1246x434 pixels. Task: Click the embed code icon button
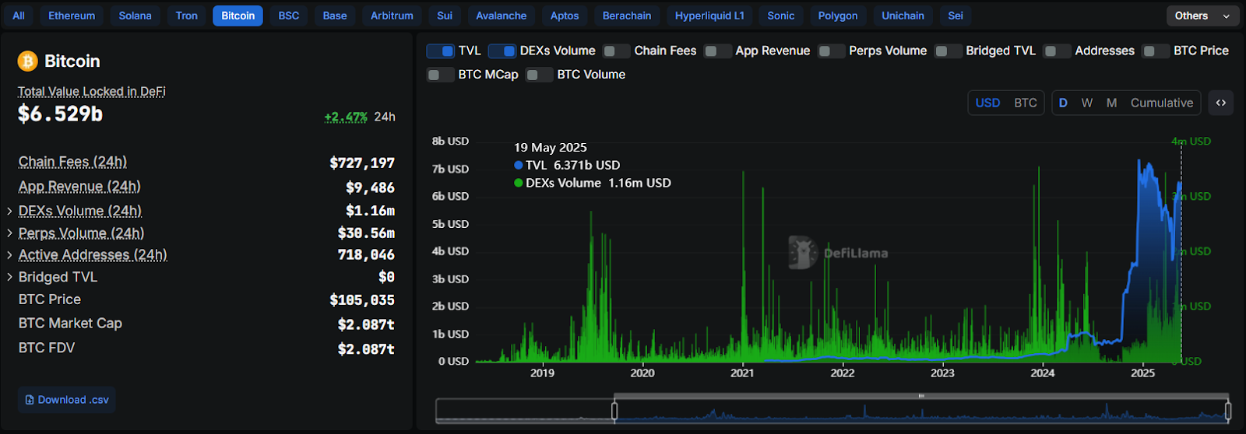pos(1221,103)
